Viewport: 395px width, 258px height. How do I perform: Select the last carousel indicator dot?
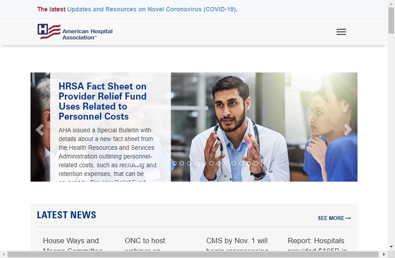coord(255,163)
